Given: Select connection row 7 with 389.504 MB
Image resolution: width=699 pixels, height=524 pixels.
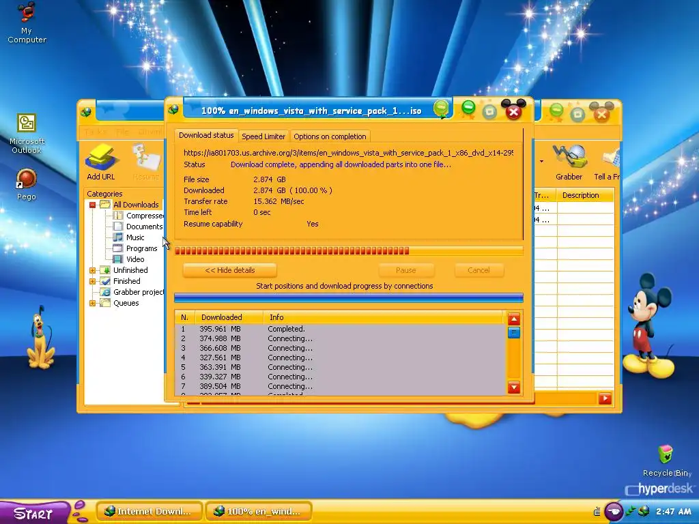Looking at the screenshot, I should (341, 386).
